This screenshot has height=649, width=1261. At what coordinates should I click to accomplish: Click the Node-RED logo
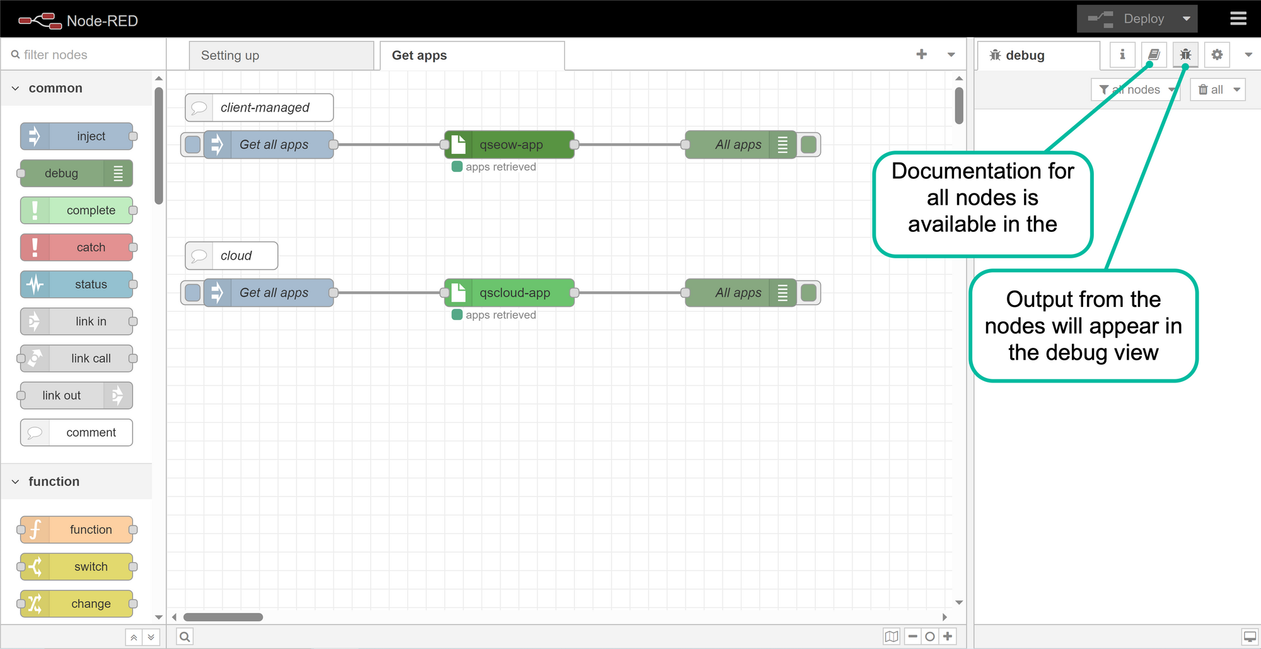coord(78,20)
